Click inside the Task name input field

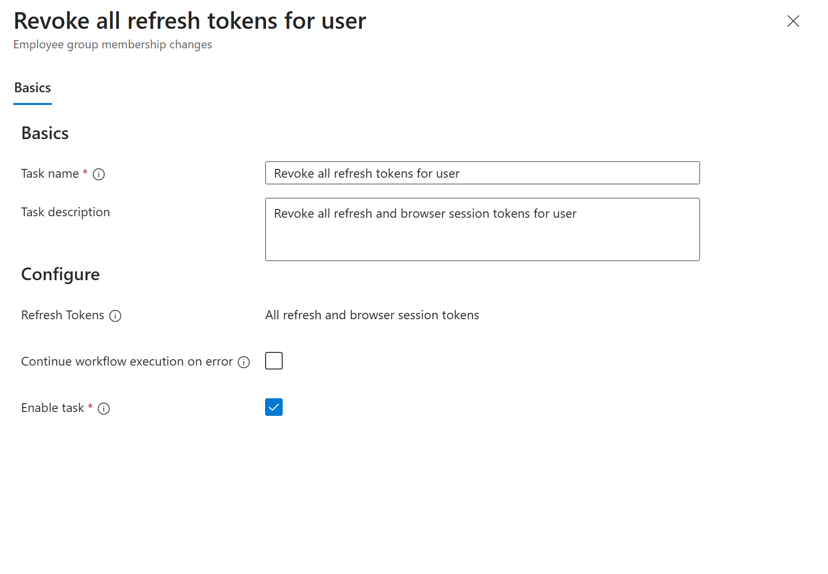tap(482, 173)
